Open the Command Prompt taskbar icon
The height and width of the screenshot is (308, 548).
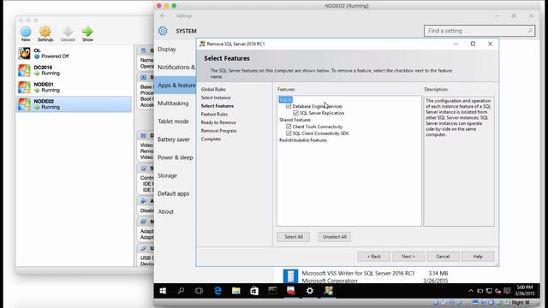(x=272, y=291)
